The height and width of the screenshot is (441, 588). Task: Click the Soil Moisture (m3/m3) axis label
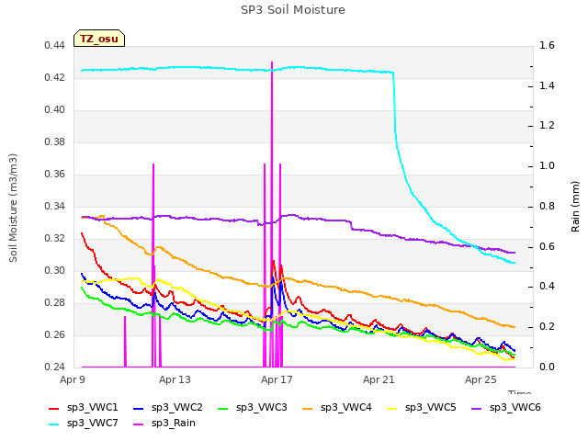pyautogui.click(x=13, y=208)
